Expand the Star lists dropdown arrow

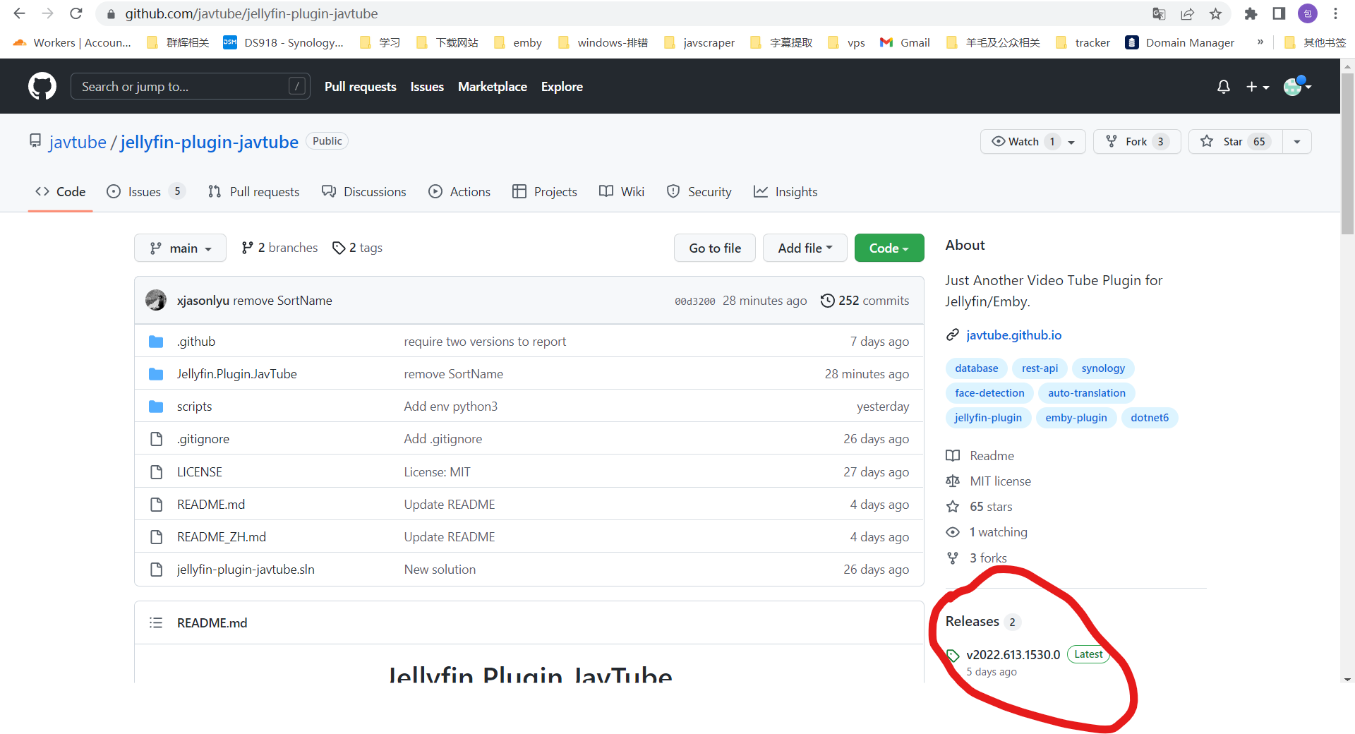(x=1297, y=141)
